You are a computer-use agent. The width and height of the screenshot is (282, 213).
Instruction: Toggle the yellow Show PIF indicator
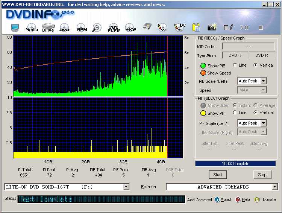click(203, 113)
